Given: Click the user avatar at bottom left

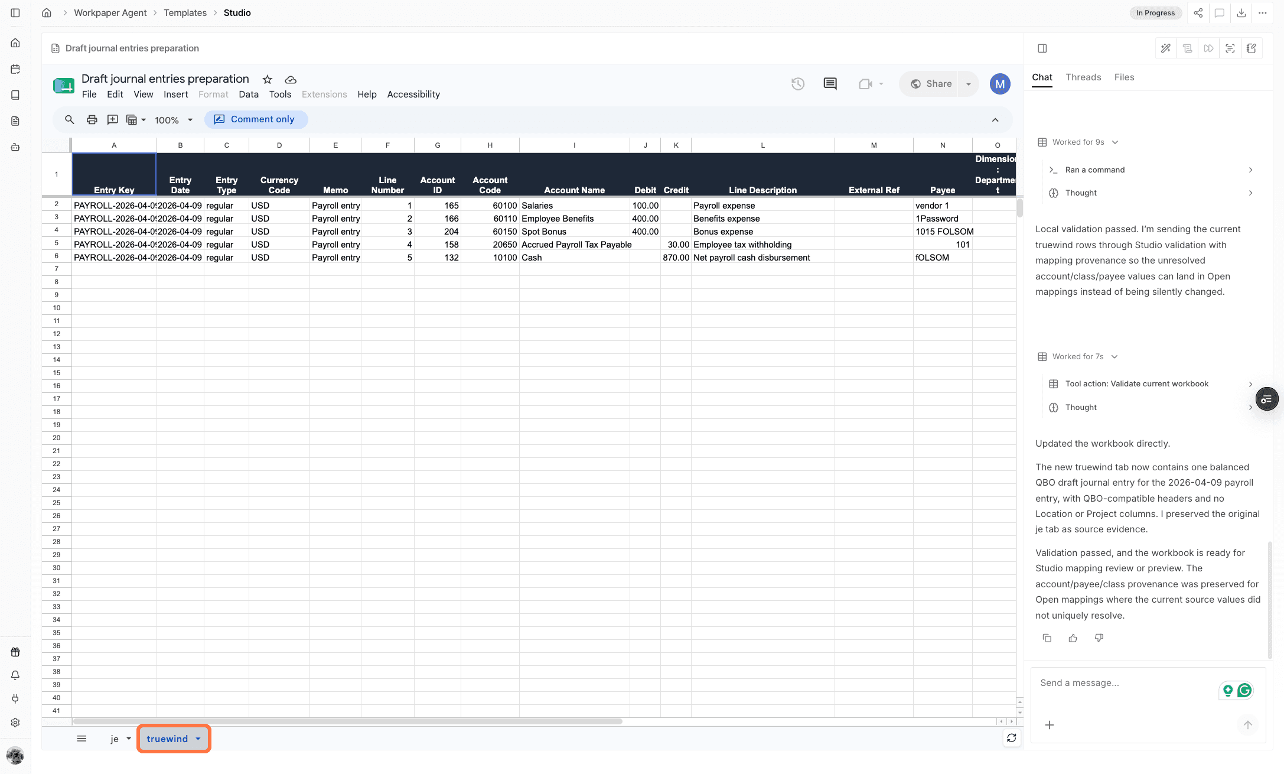Looking at the screenshot, I should coord(15,755).
